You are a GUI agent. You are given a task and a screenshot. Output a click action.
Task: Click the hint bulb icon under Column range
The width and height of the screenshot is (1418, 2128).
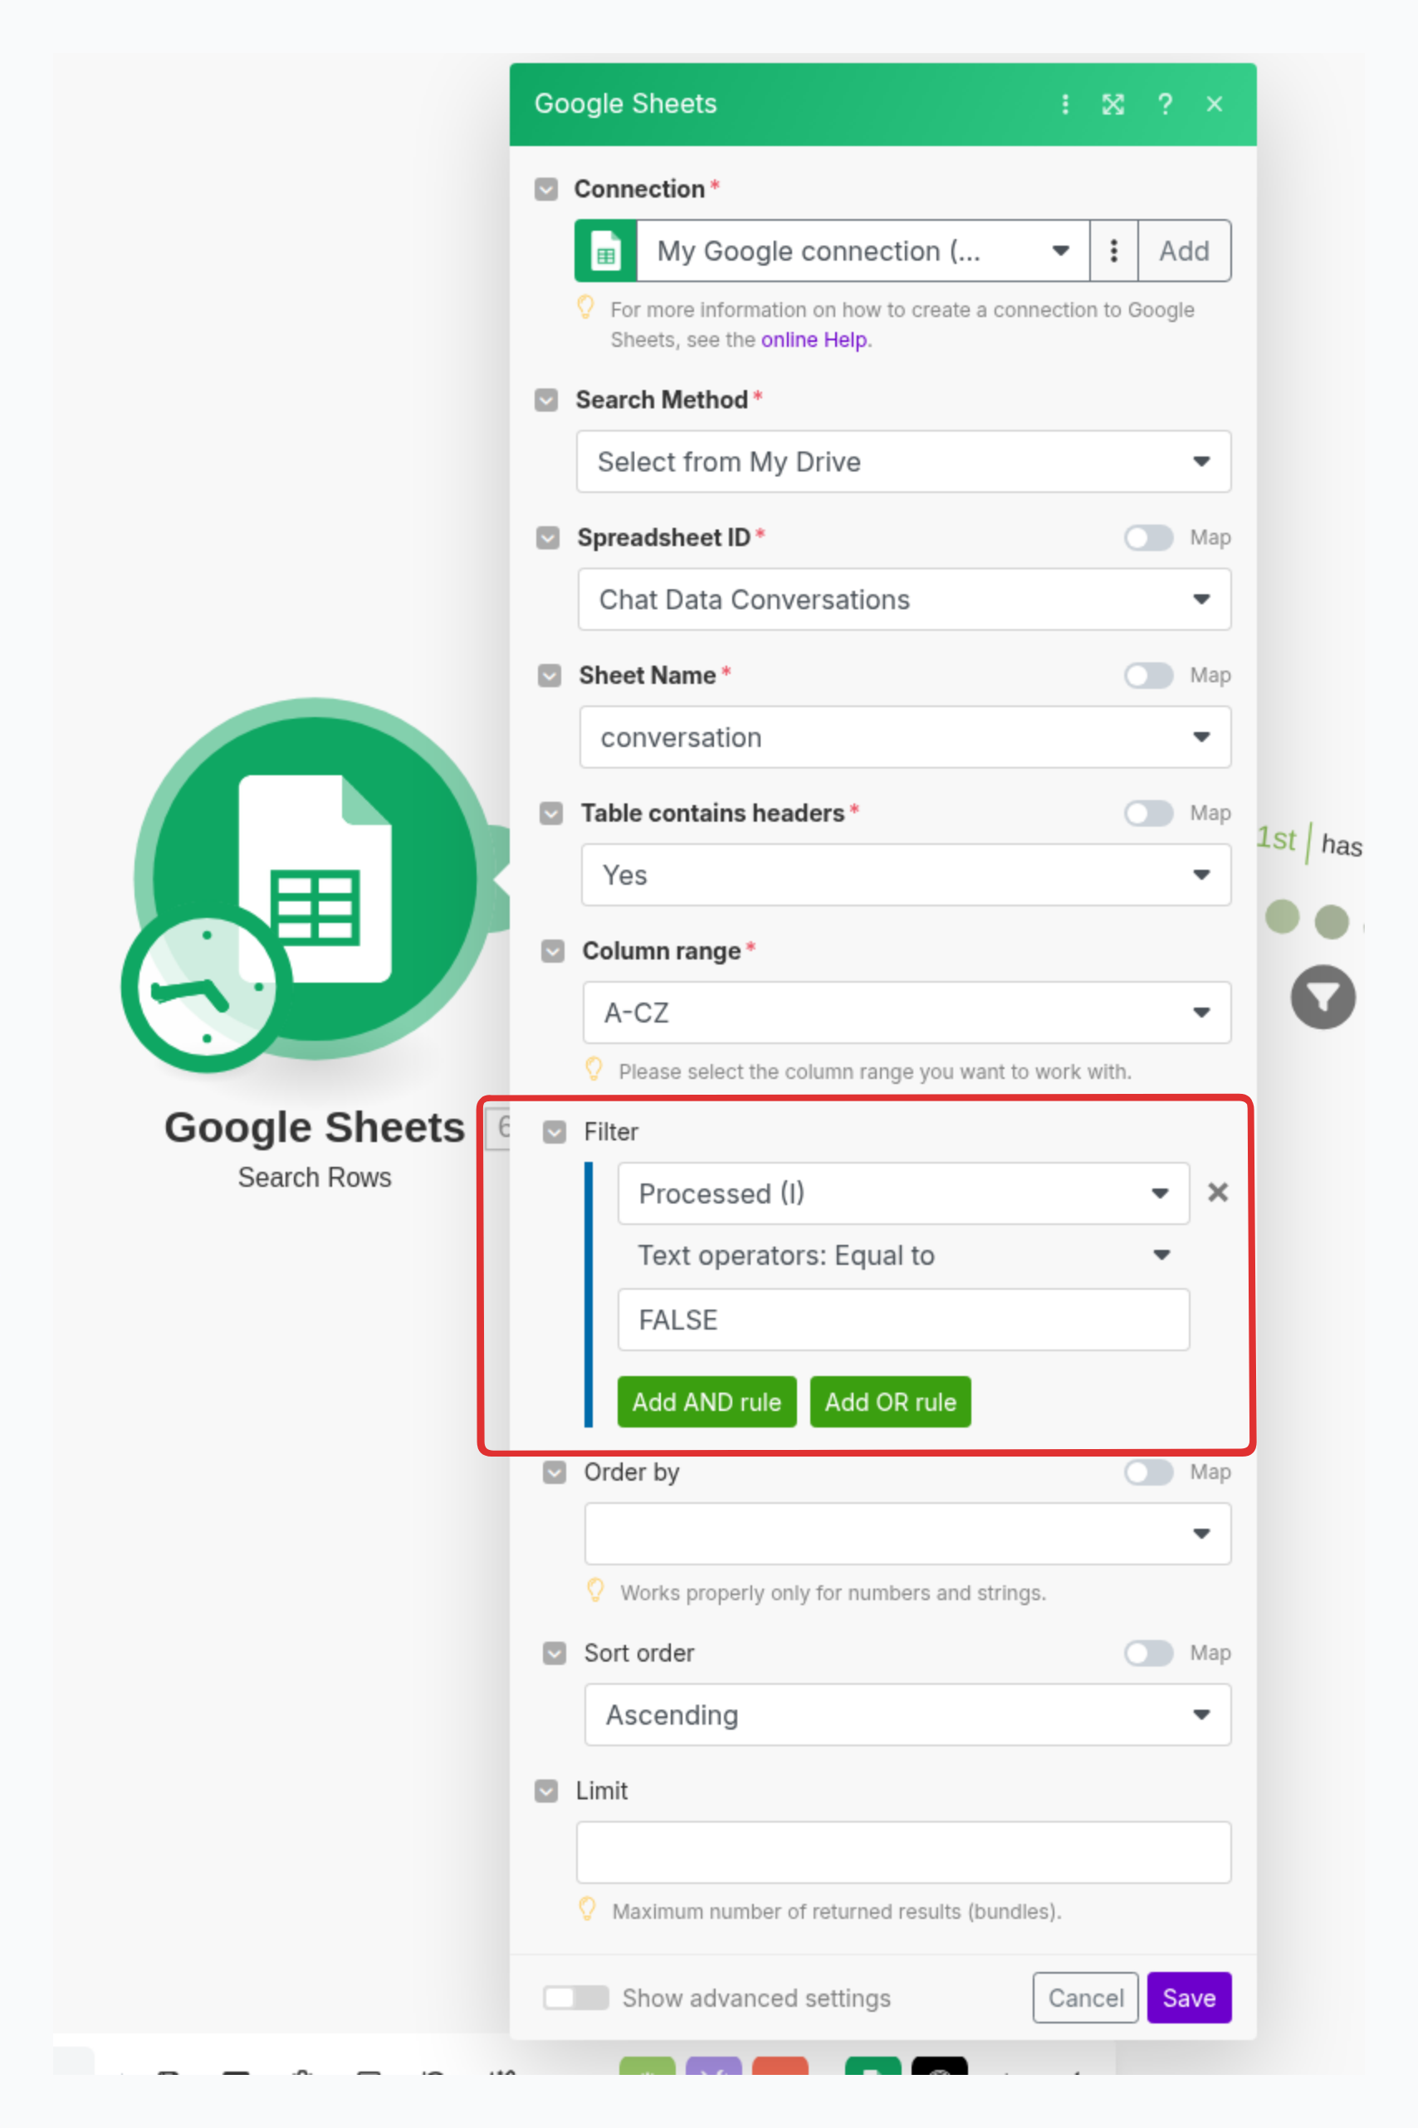[x=594, y=1070]
